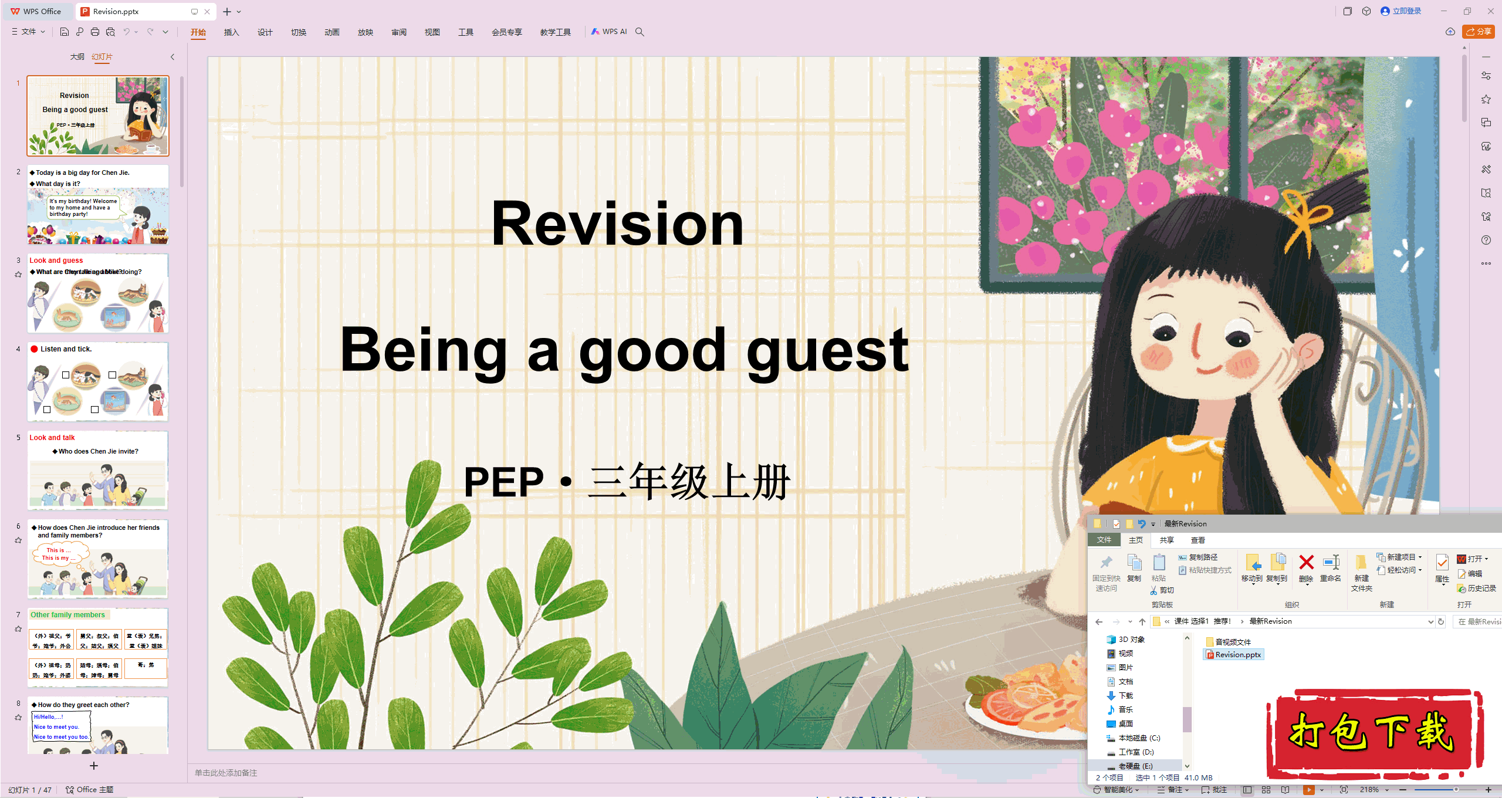Open the three-dots more icon in right sidebar

pyautogui.click(x=1486, y=263)
